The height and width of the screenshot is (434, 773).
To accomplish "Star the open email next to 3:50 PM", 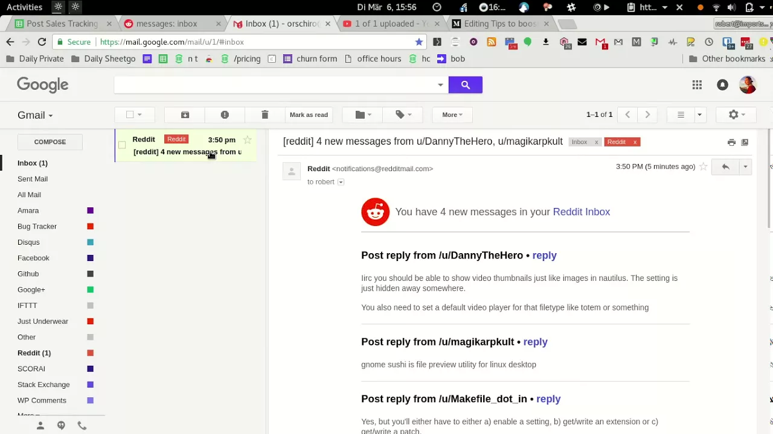I will pyautogui.click(x=703, y=166).
